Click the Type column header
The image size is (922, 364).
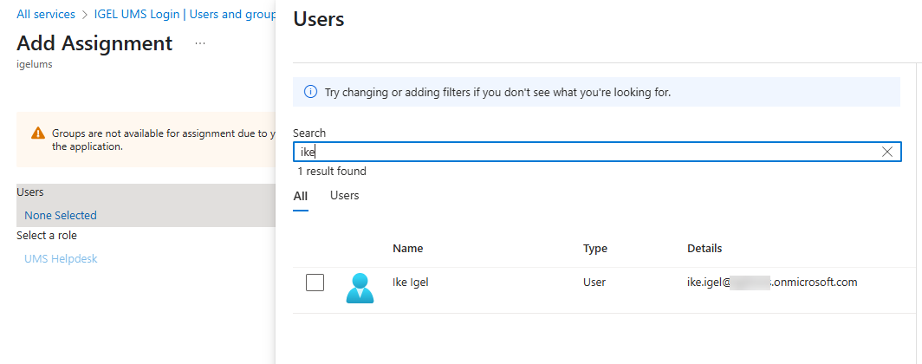(594, 249)
